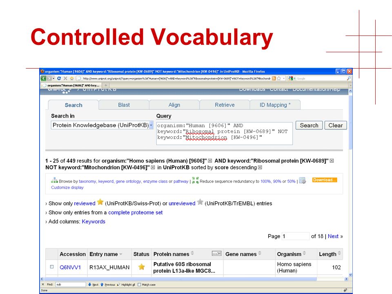Click the Firefox forward navigation arrow
Viewport: 392px width, 294px height.
tap(49, 78)
